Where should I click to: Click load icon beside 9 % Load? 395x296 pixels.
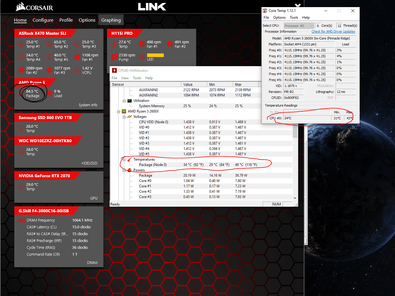point(49,93)
